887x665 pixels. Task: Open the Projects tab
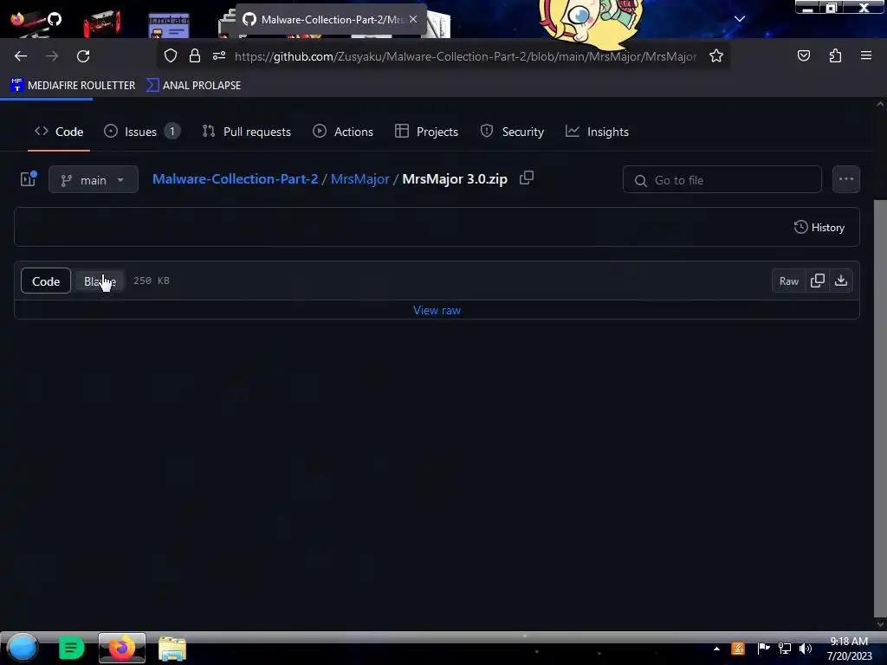coord(426,132)
